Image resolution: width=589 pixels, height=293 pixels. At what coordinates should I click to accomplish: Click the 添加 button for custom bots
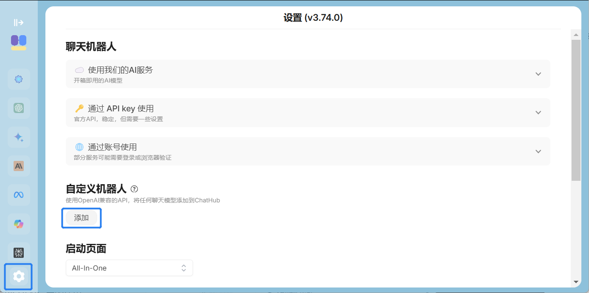tap(81, 218)
